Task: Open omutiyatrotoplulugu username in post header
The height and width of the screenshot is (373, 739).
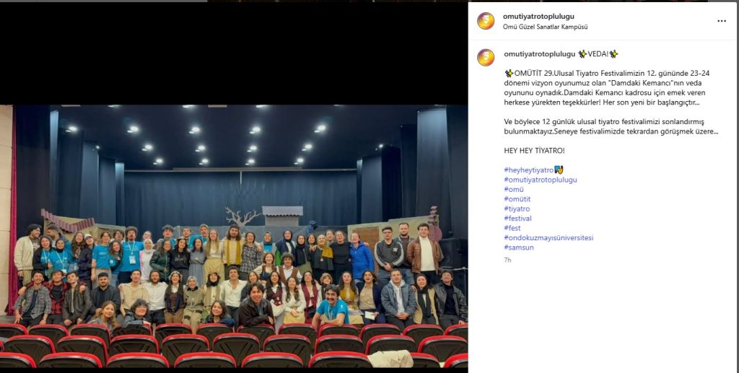Action: (538, 17)
